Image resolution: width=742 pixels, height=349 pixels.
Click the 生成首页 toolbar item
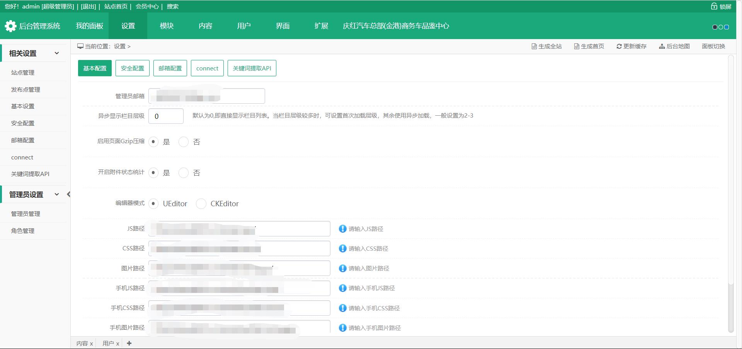click(589, 46)
